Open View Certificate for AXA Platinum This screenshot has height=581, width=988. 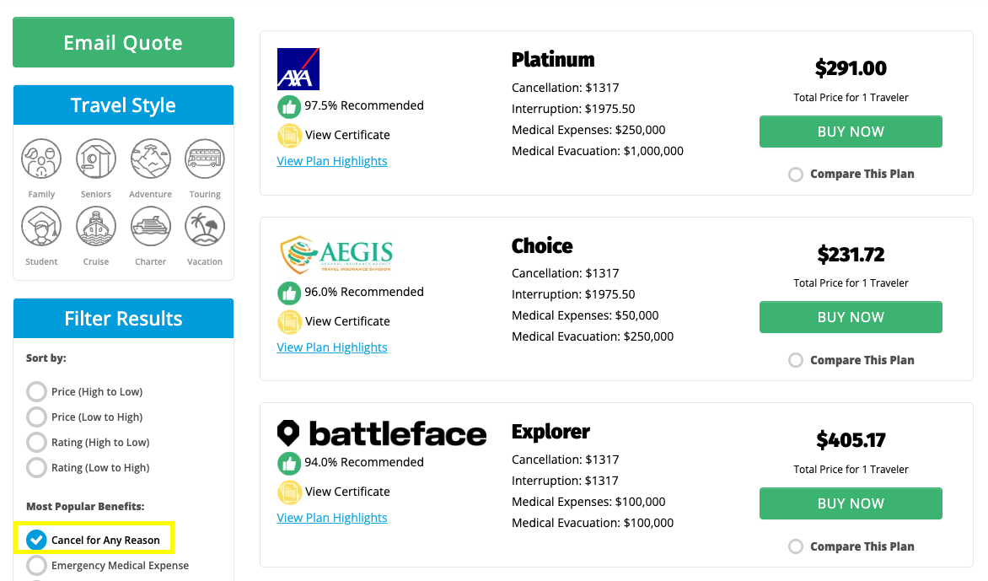point(347,135)
